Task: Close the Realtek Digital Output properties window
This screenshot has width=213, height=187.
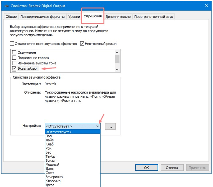Action: click(206, 6)
